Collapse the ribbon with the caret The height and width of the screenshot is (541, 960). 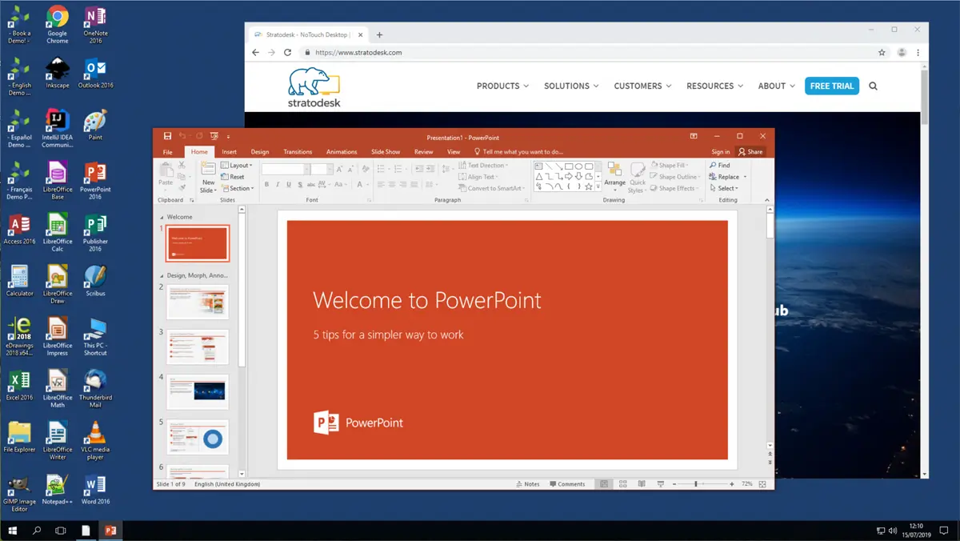pos(766,200)
